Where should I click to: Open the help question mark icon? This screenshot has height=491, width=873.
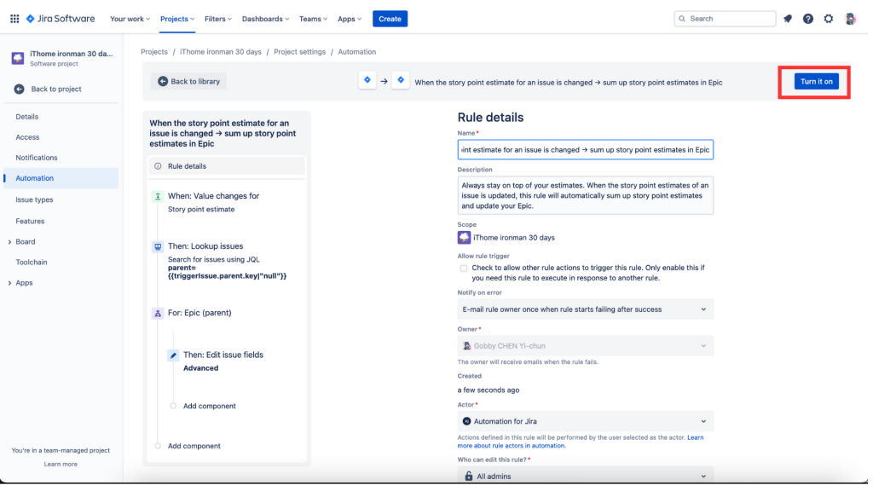[x=808, y=19]
